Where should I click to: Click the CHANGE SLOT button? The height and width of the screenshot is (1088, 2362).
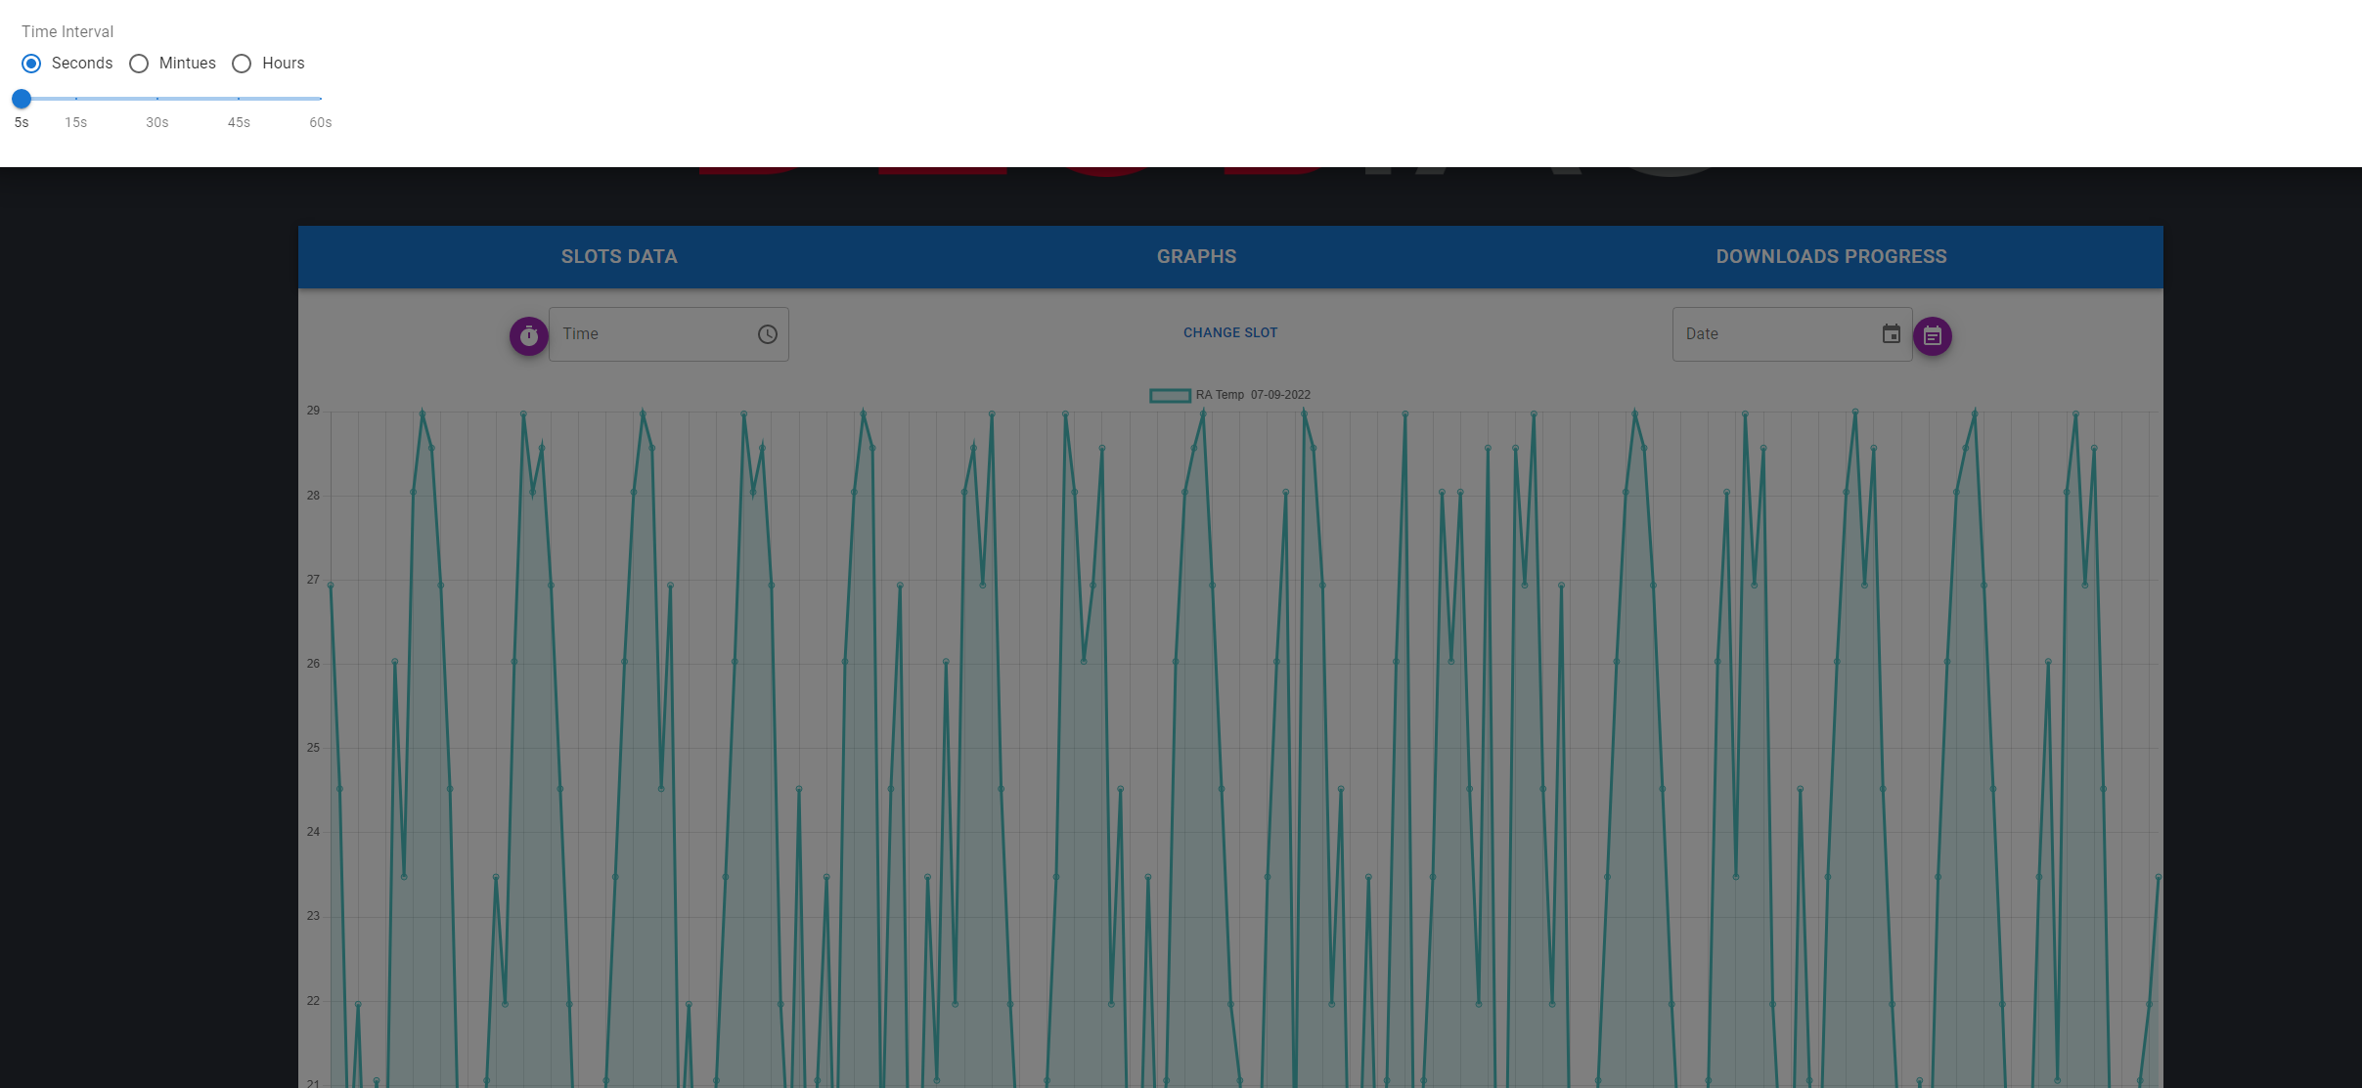(x=1230, y=333)
